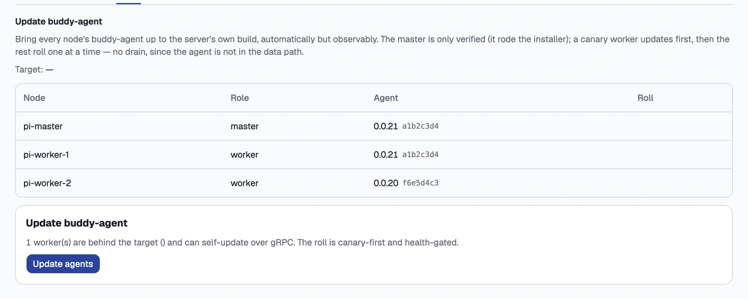
Task: Click the Agent column header
Action: [386, 98]
